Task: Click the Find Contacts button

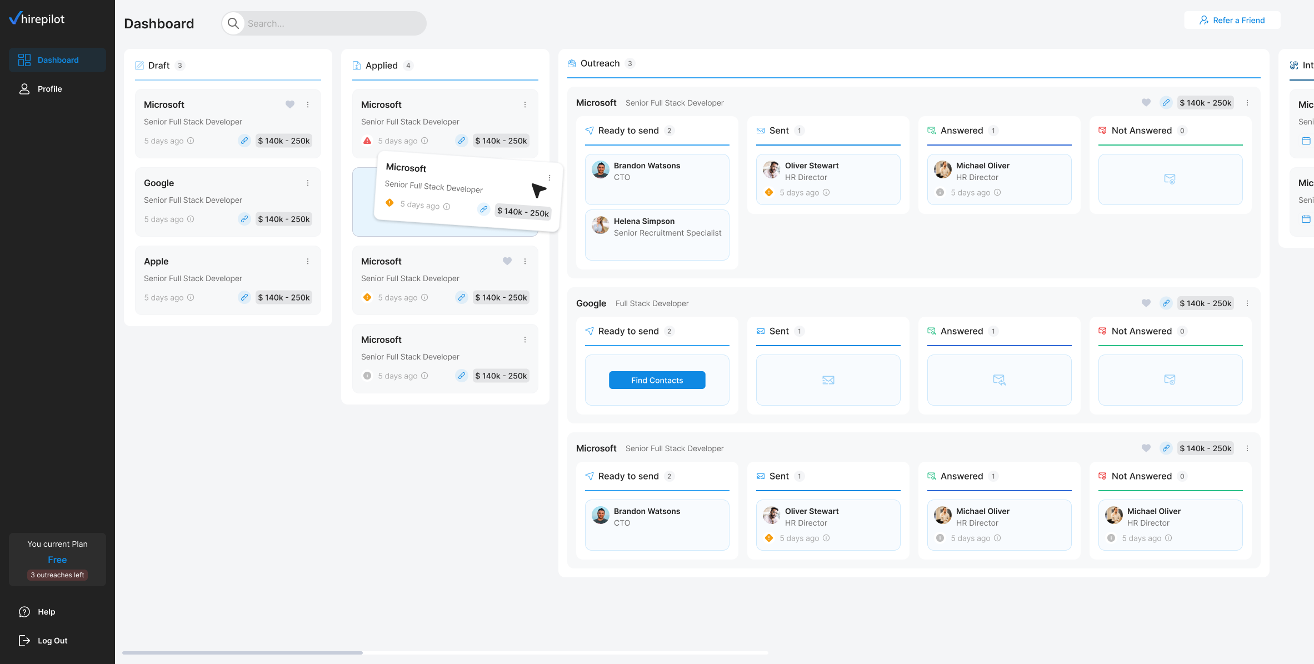Action: coord(657,380)
